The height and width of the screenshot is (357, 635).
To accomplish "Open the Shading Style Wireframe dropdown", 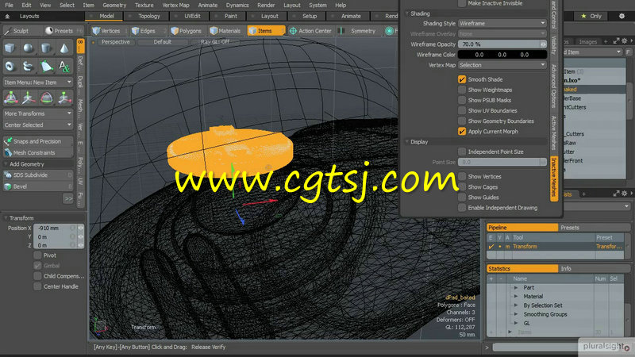I will pos(502,24).
